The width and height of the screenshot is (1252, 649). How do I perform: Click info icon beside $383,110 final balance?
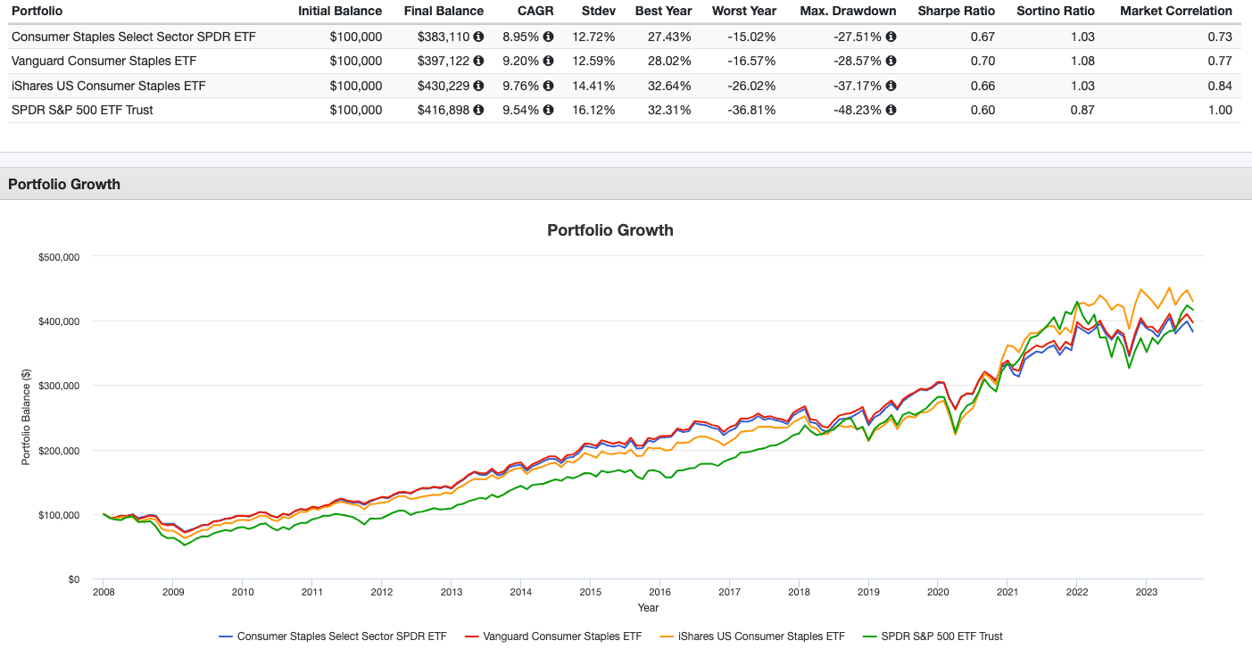click(478, 37)
